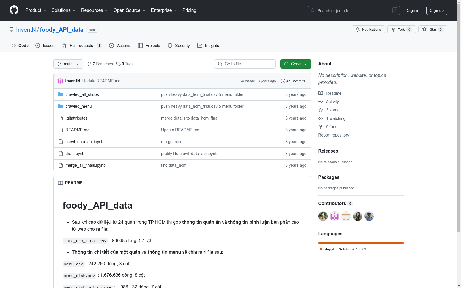Click Report repository link
This screenshot has height=288, width=461.
(x=334, y=135)
